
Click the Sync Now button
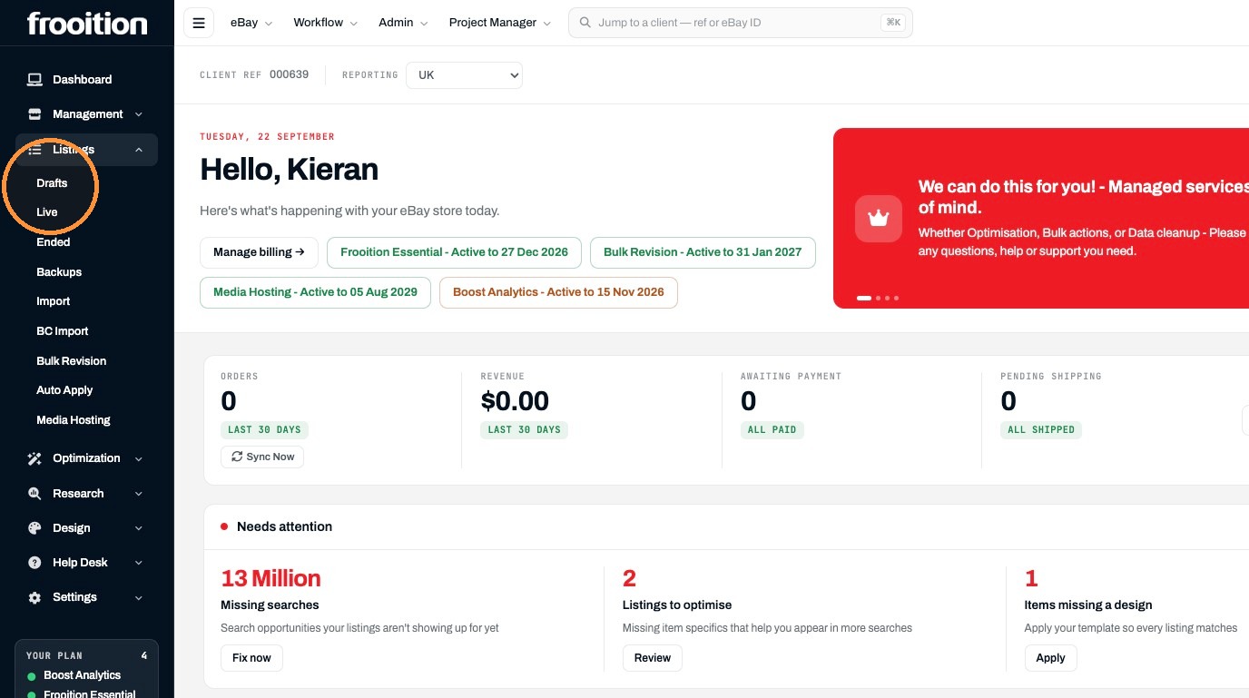click(262, 457)
